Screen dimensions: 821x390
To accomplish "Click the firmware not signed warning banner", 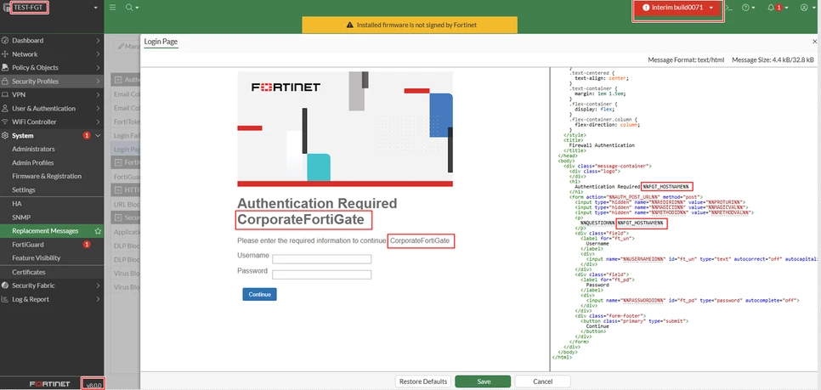I will [x=410, y=25].
